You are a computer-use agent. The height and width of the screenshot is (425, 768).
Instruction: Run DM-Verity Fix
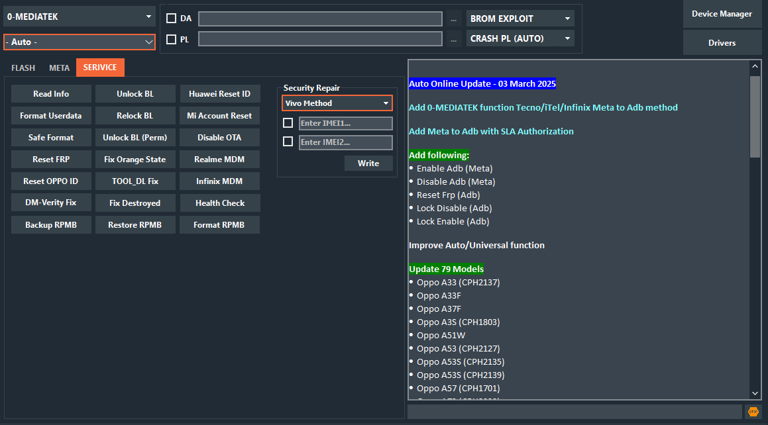[x=51, y=203]
